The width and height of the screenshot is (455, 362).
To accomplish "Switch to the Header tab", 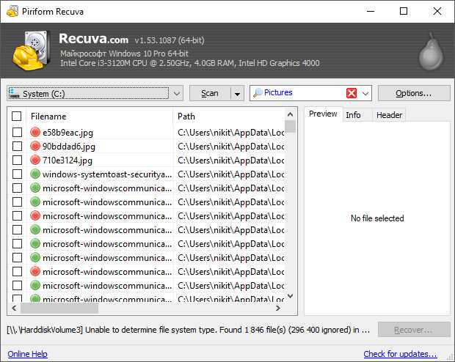I will pos(389,115).
